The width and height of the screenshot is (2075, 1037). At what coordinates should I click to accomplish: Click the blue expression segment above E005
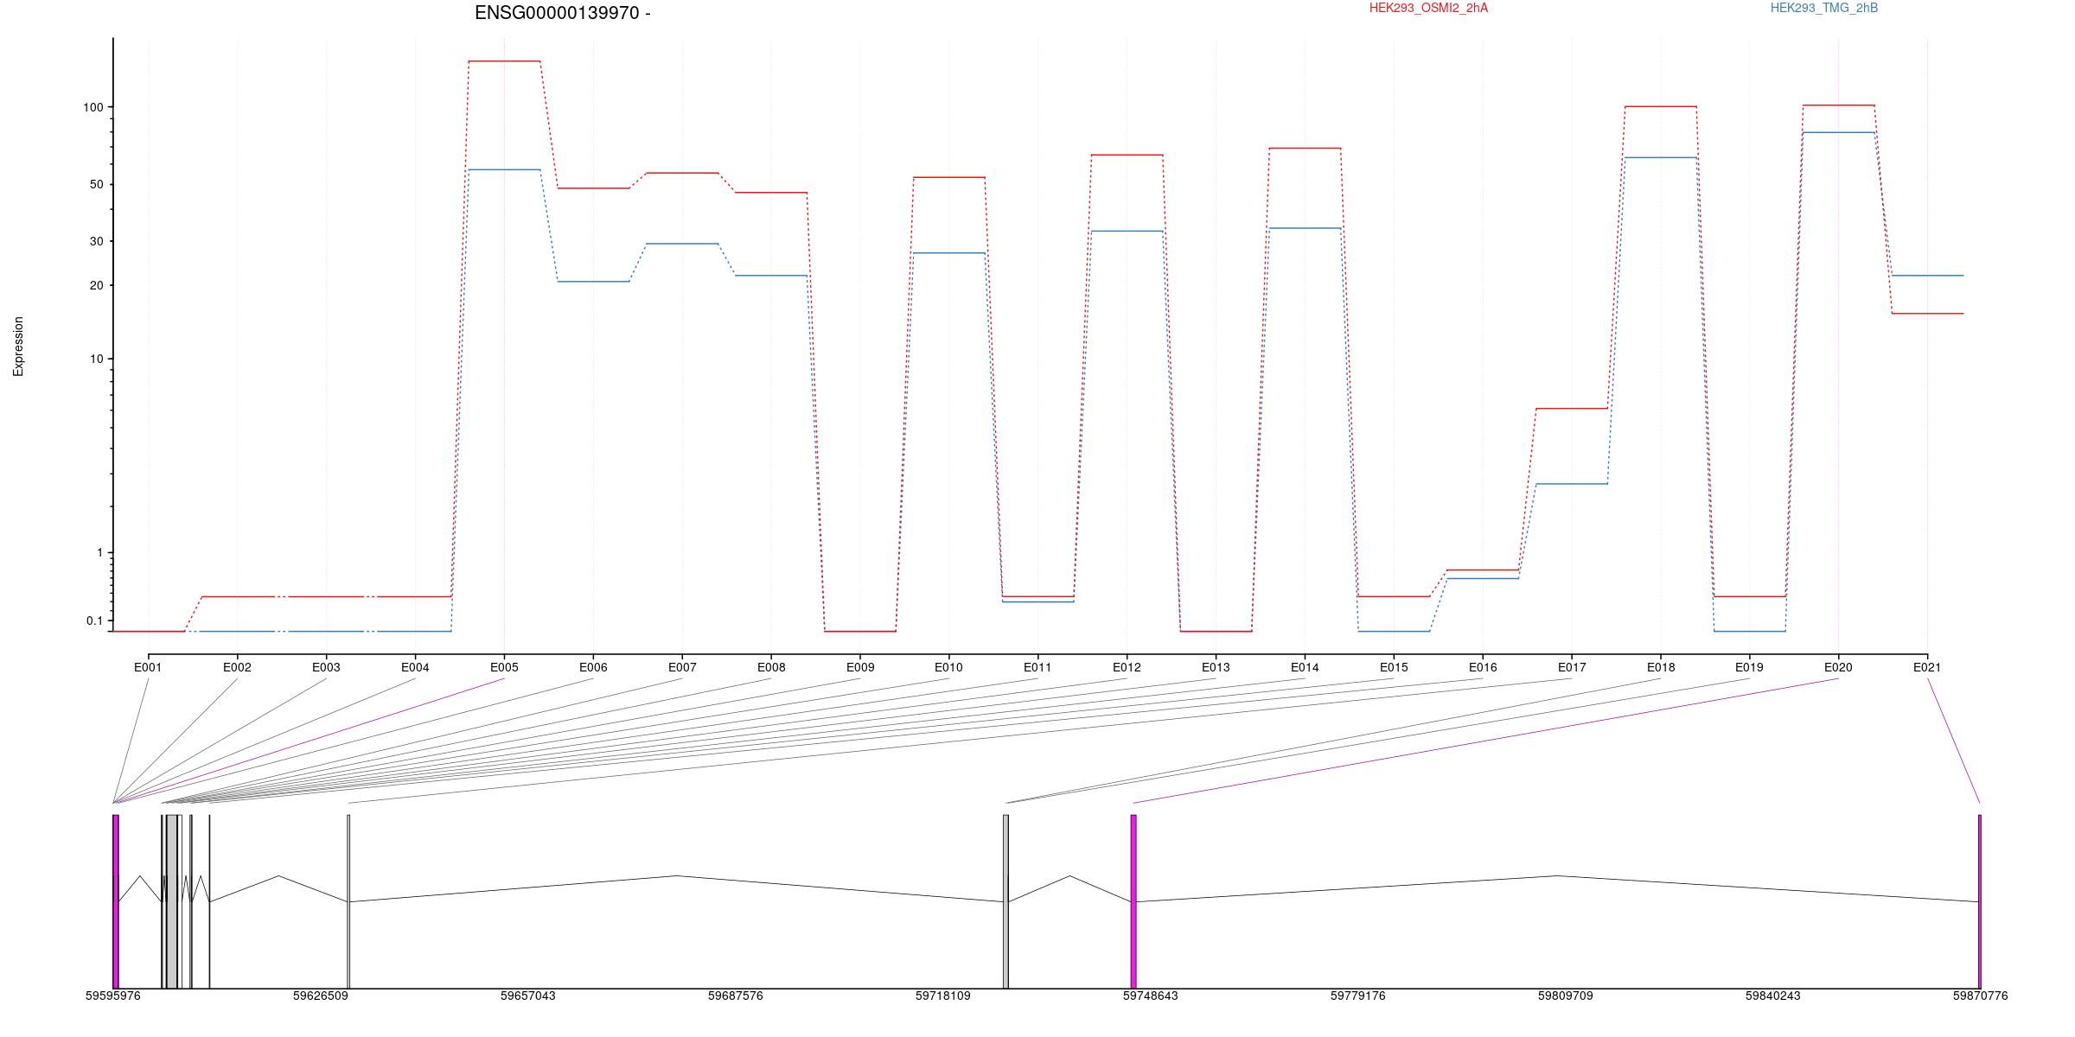pyautogui.click(x=504, y=169)
